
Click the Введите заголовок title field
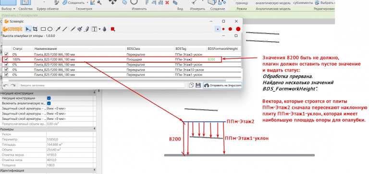coord(102,85)
